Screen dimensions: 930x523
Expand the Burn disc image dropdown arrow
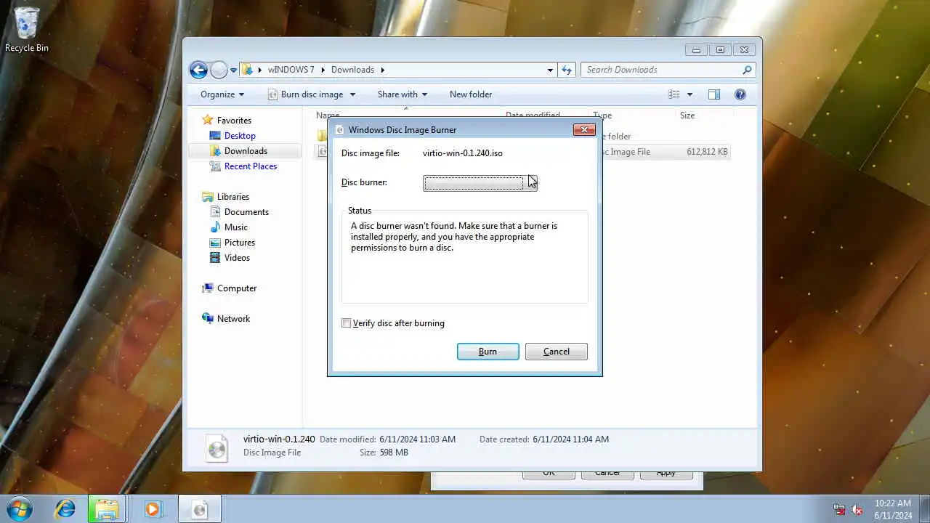[x=352, y=94]
